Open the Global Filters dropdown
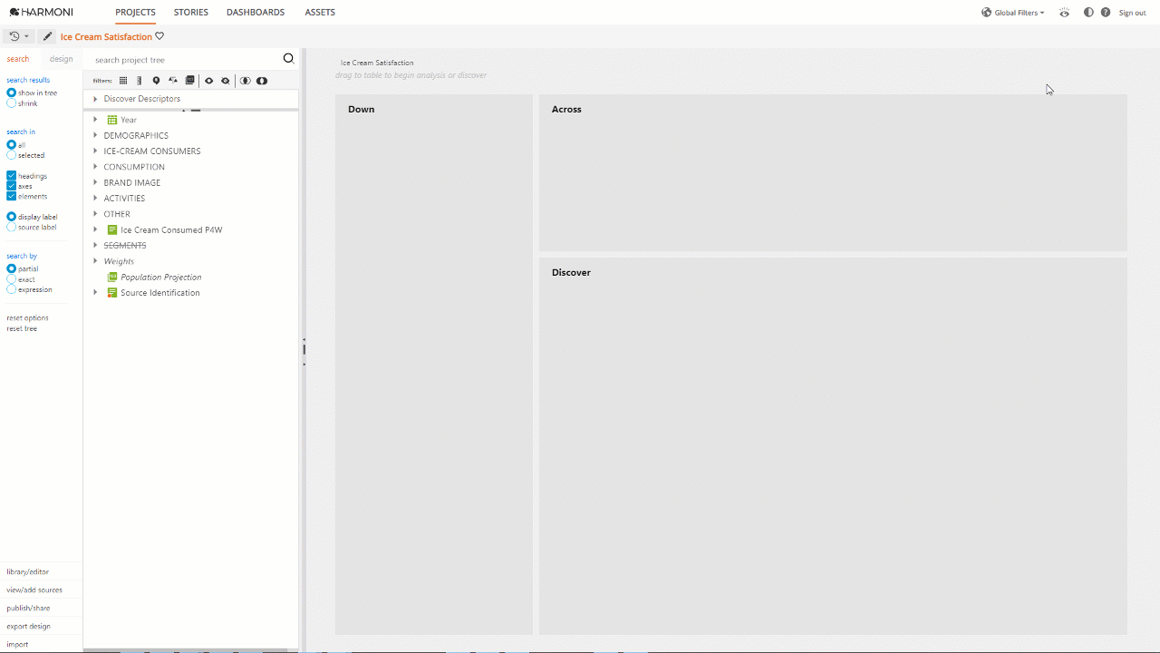 coord(1012,12)
